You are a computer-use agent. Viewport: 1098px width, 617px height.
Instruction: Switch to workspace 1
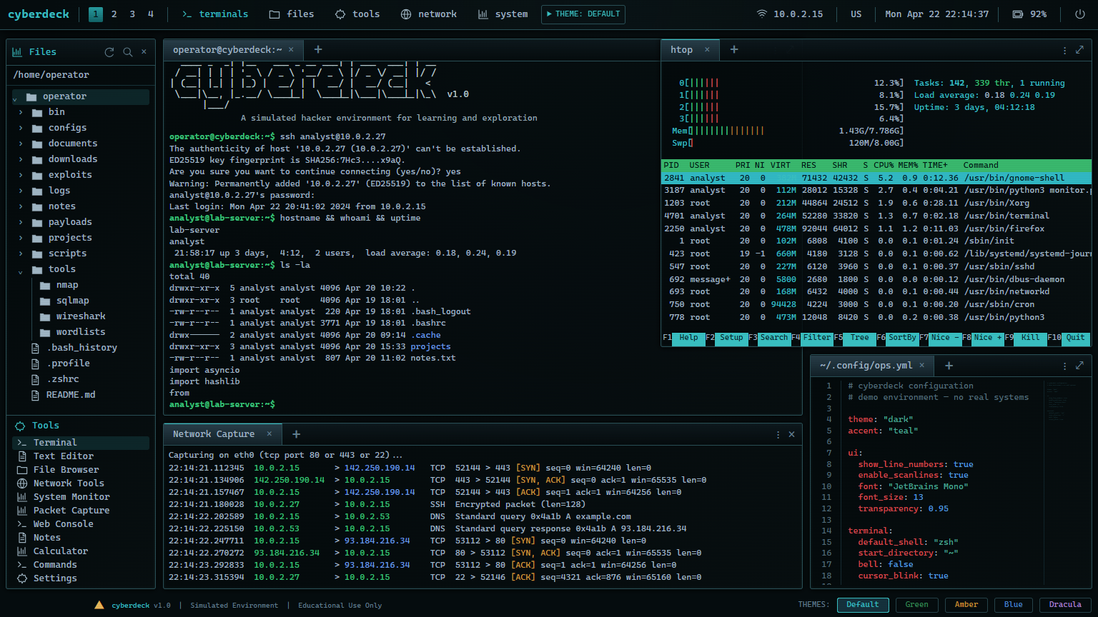coord(96,14)
